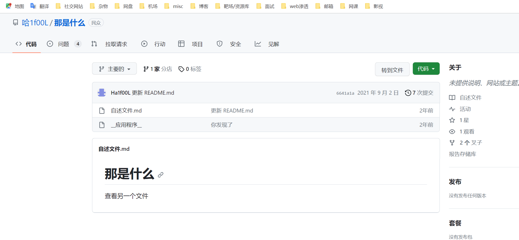Click the 自述文件.md README panel title
The height and width of the screenshot is (240, 519).
coord(114,149)
